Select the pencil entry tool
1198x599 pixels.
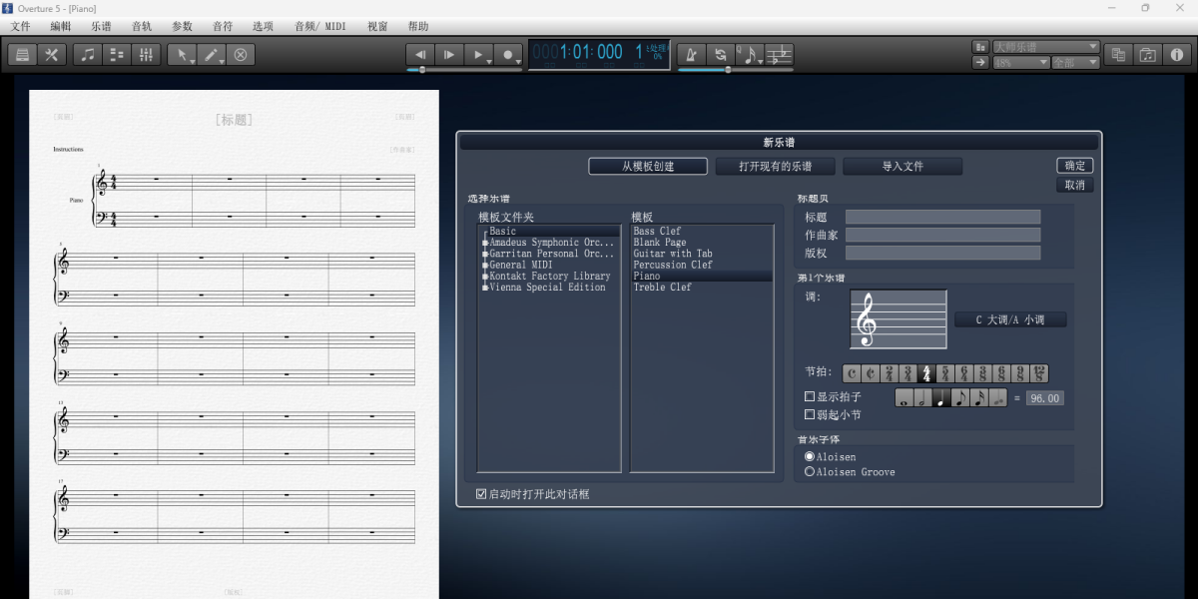pyautogui.click(x=211, y=55)
